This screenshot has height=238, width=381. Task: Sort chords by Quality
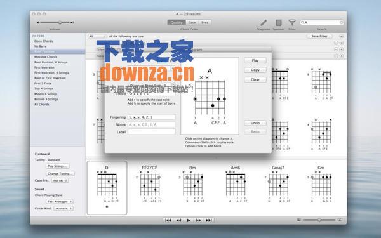[177, 23]
